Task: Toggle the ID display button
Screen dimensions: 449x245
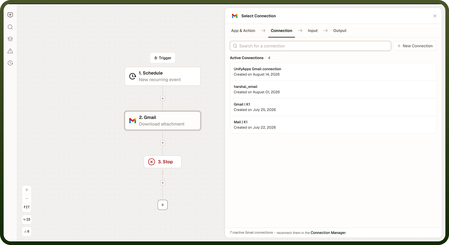Action: click(x=27, y=220)
